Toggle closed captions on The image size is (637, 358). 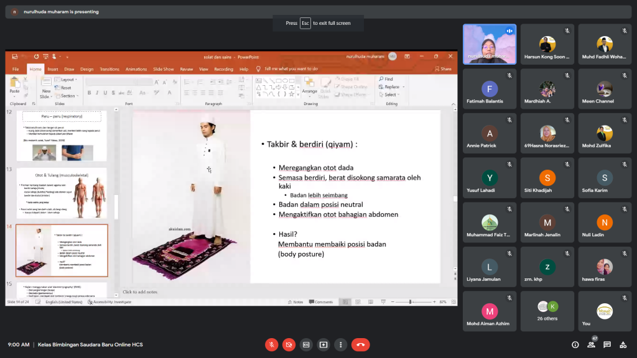pos(306,344)
